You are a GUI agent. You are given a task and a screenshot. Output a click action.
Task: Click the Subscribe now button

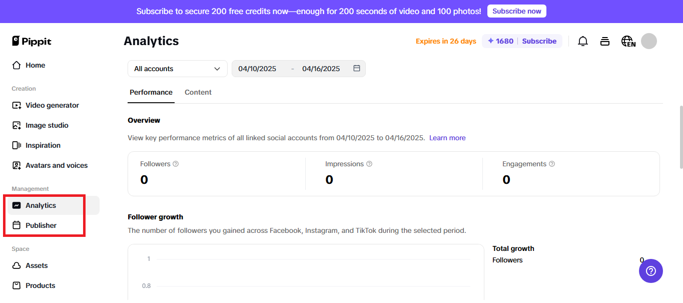click(x=516, y=11)
